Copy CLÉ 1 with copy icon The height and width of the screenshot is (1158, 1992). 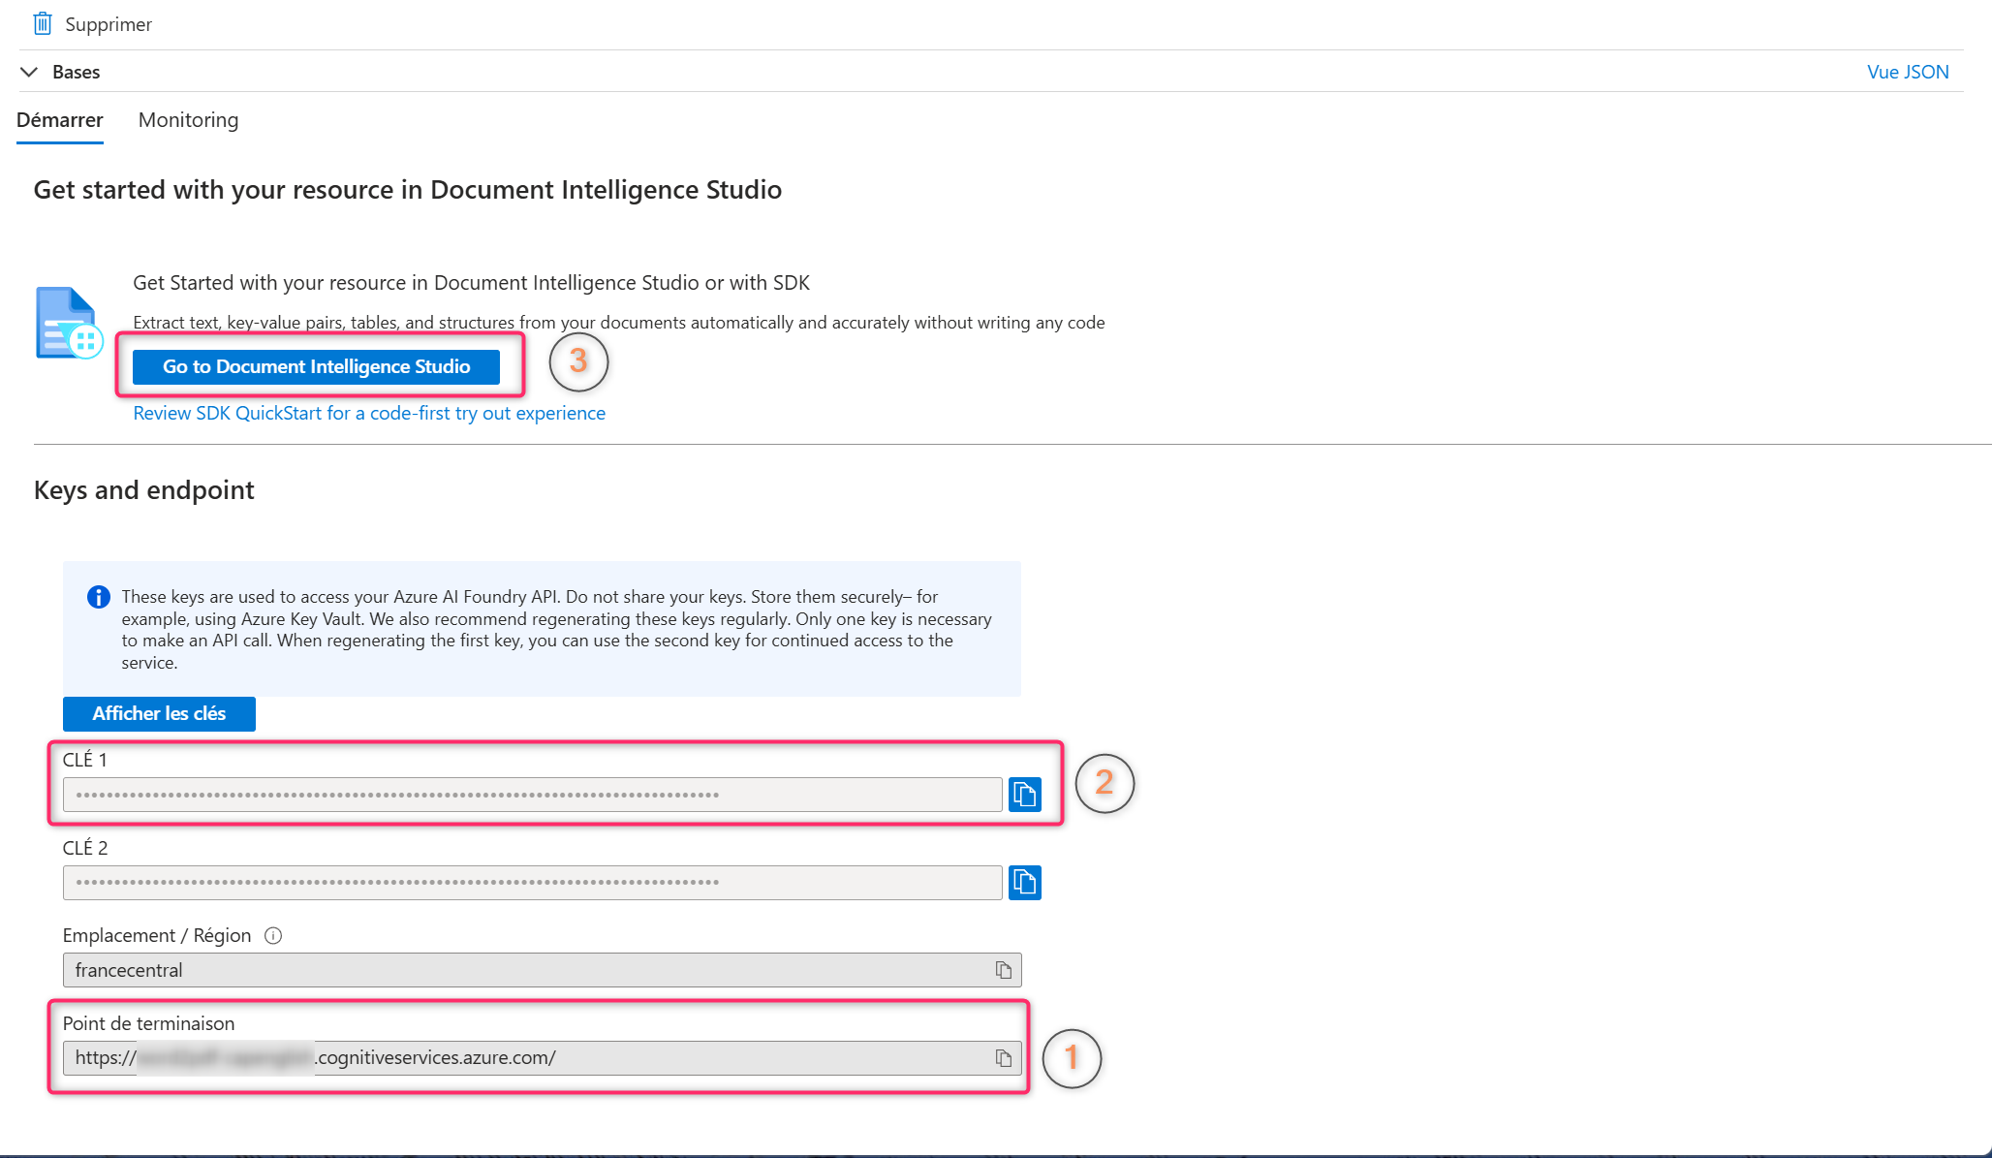[x=1024, y=795]
